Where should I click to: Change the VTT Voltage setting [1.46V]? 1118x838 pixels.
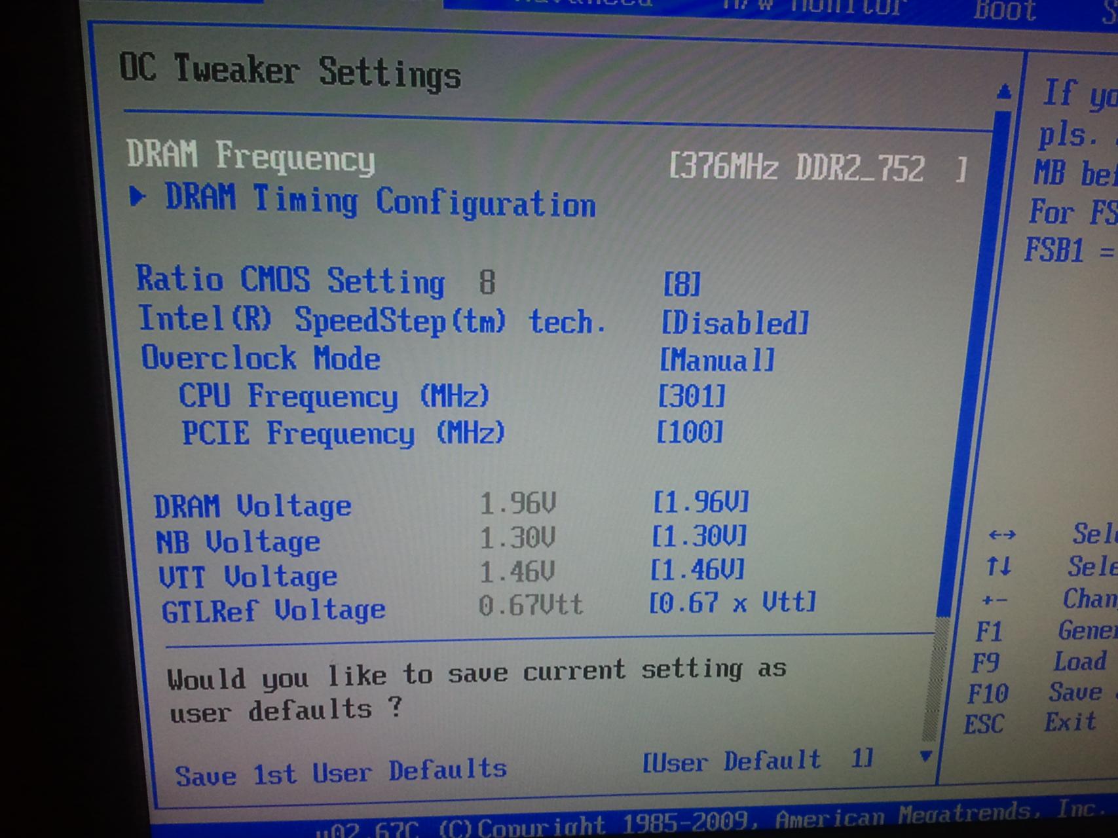pyautogui.click(x=697, y=570)
